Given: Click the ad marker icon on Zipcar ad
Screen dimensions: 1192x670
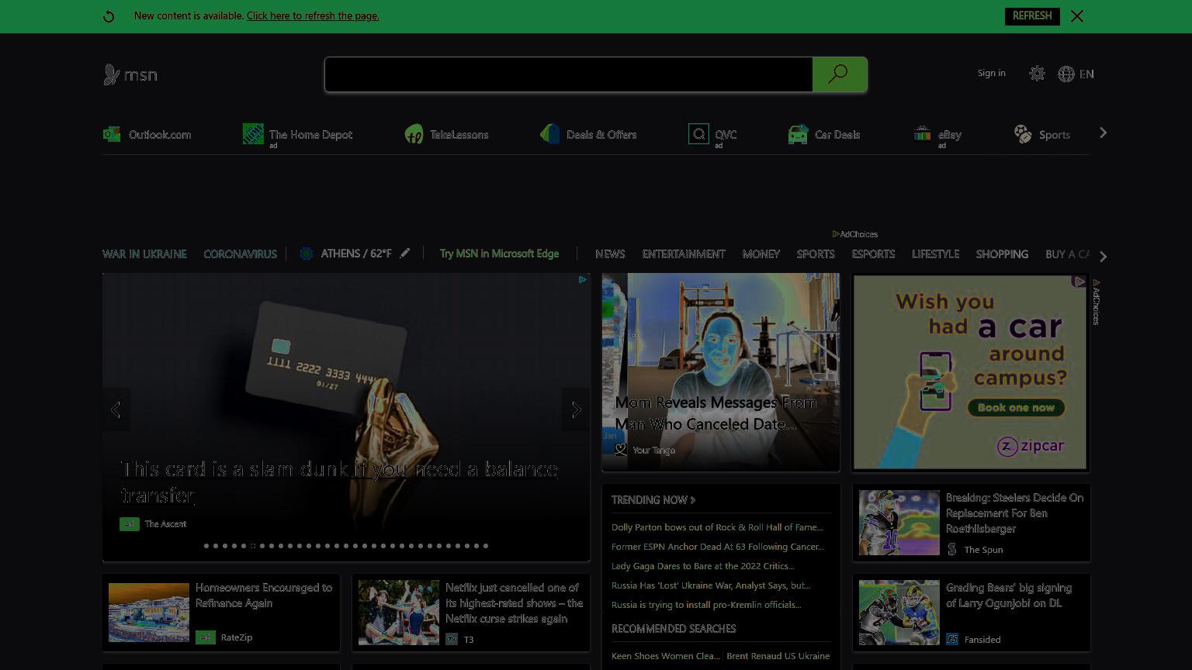Looking at the screenshot, I should click(x=1079, y=281).
